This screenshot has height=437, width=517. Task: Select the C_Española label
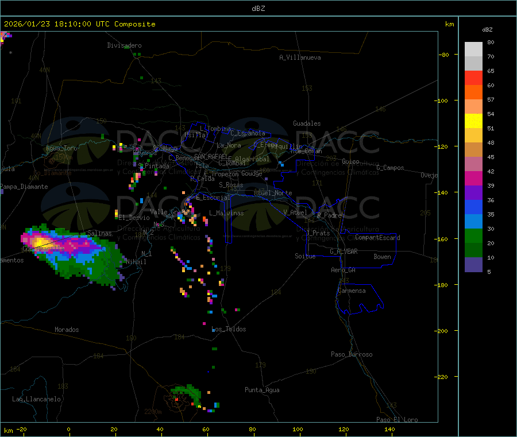click(248, 133)
